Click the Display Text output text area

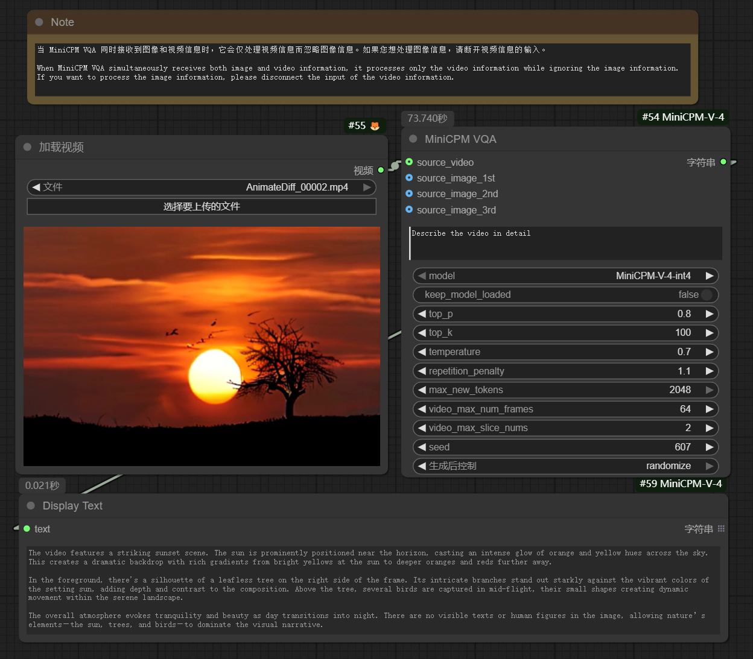pyautogui.click(x=373, y=590)
